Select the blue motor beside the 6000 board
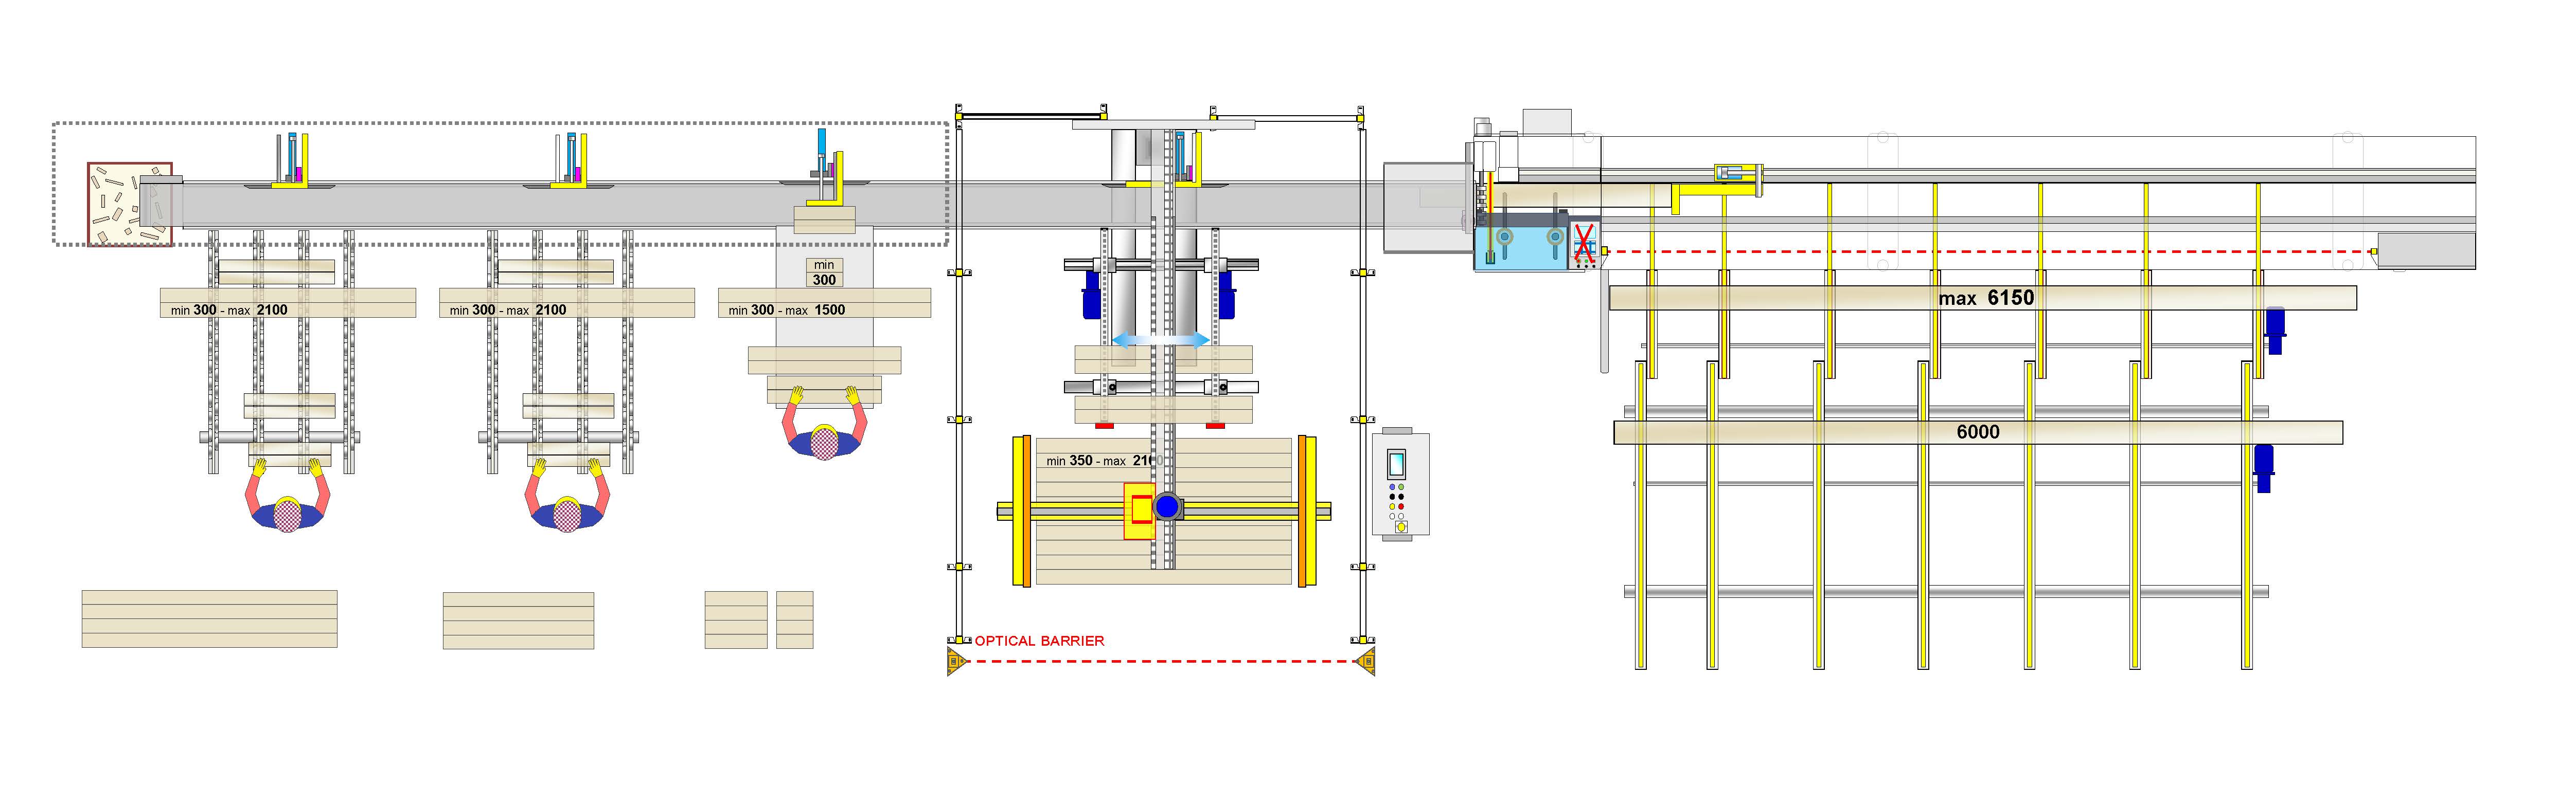This screenshot has width=2576, height=802. [2264, 468]
